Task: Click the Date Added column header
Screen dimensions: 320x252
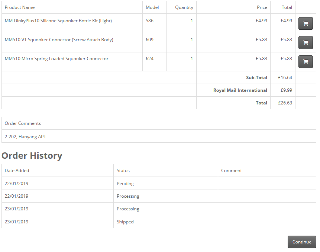Action: 17,171
